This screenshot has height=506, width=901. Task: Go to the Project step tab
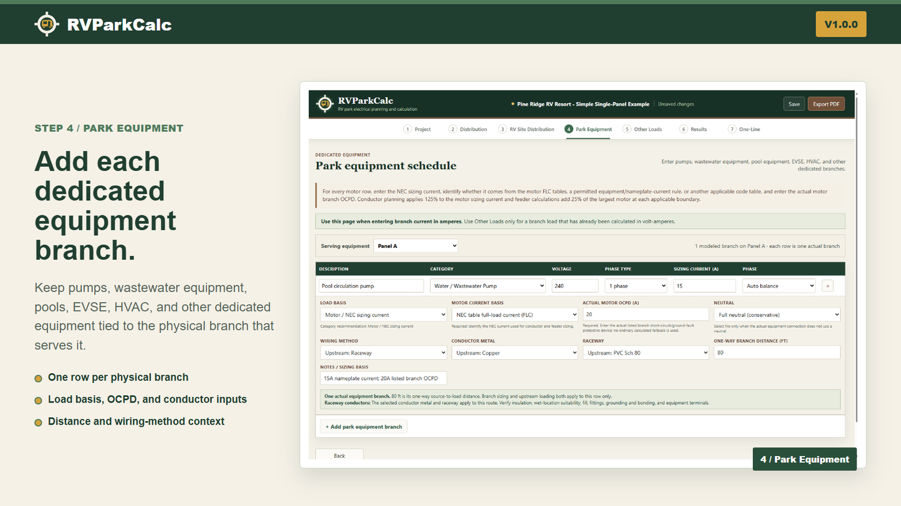click(417, 129)
